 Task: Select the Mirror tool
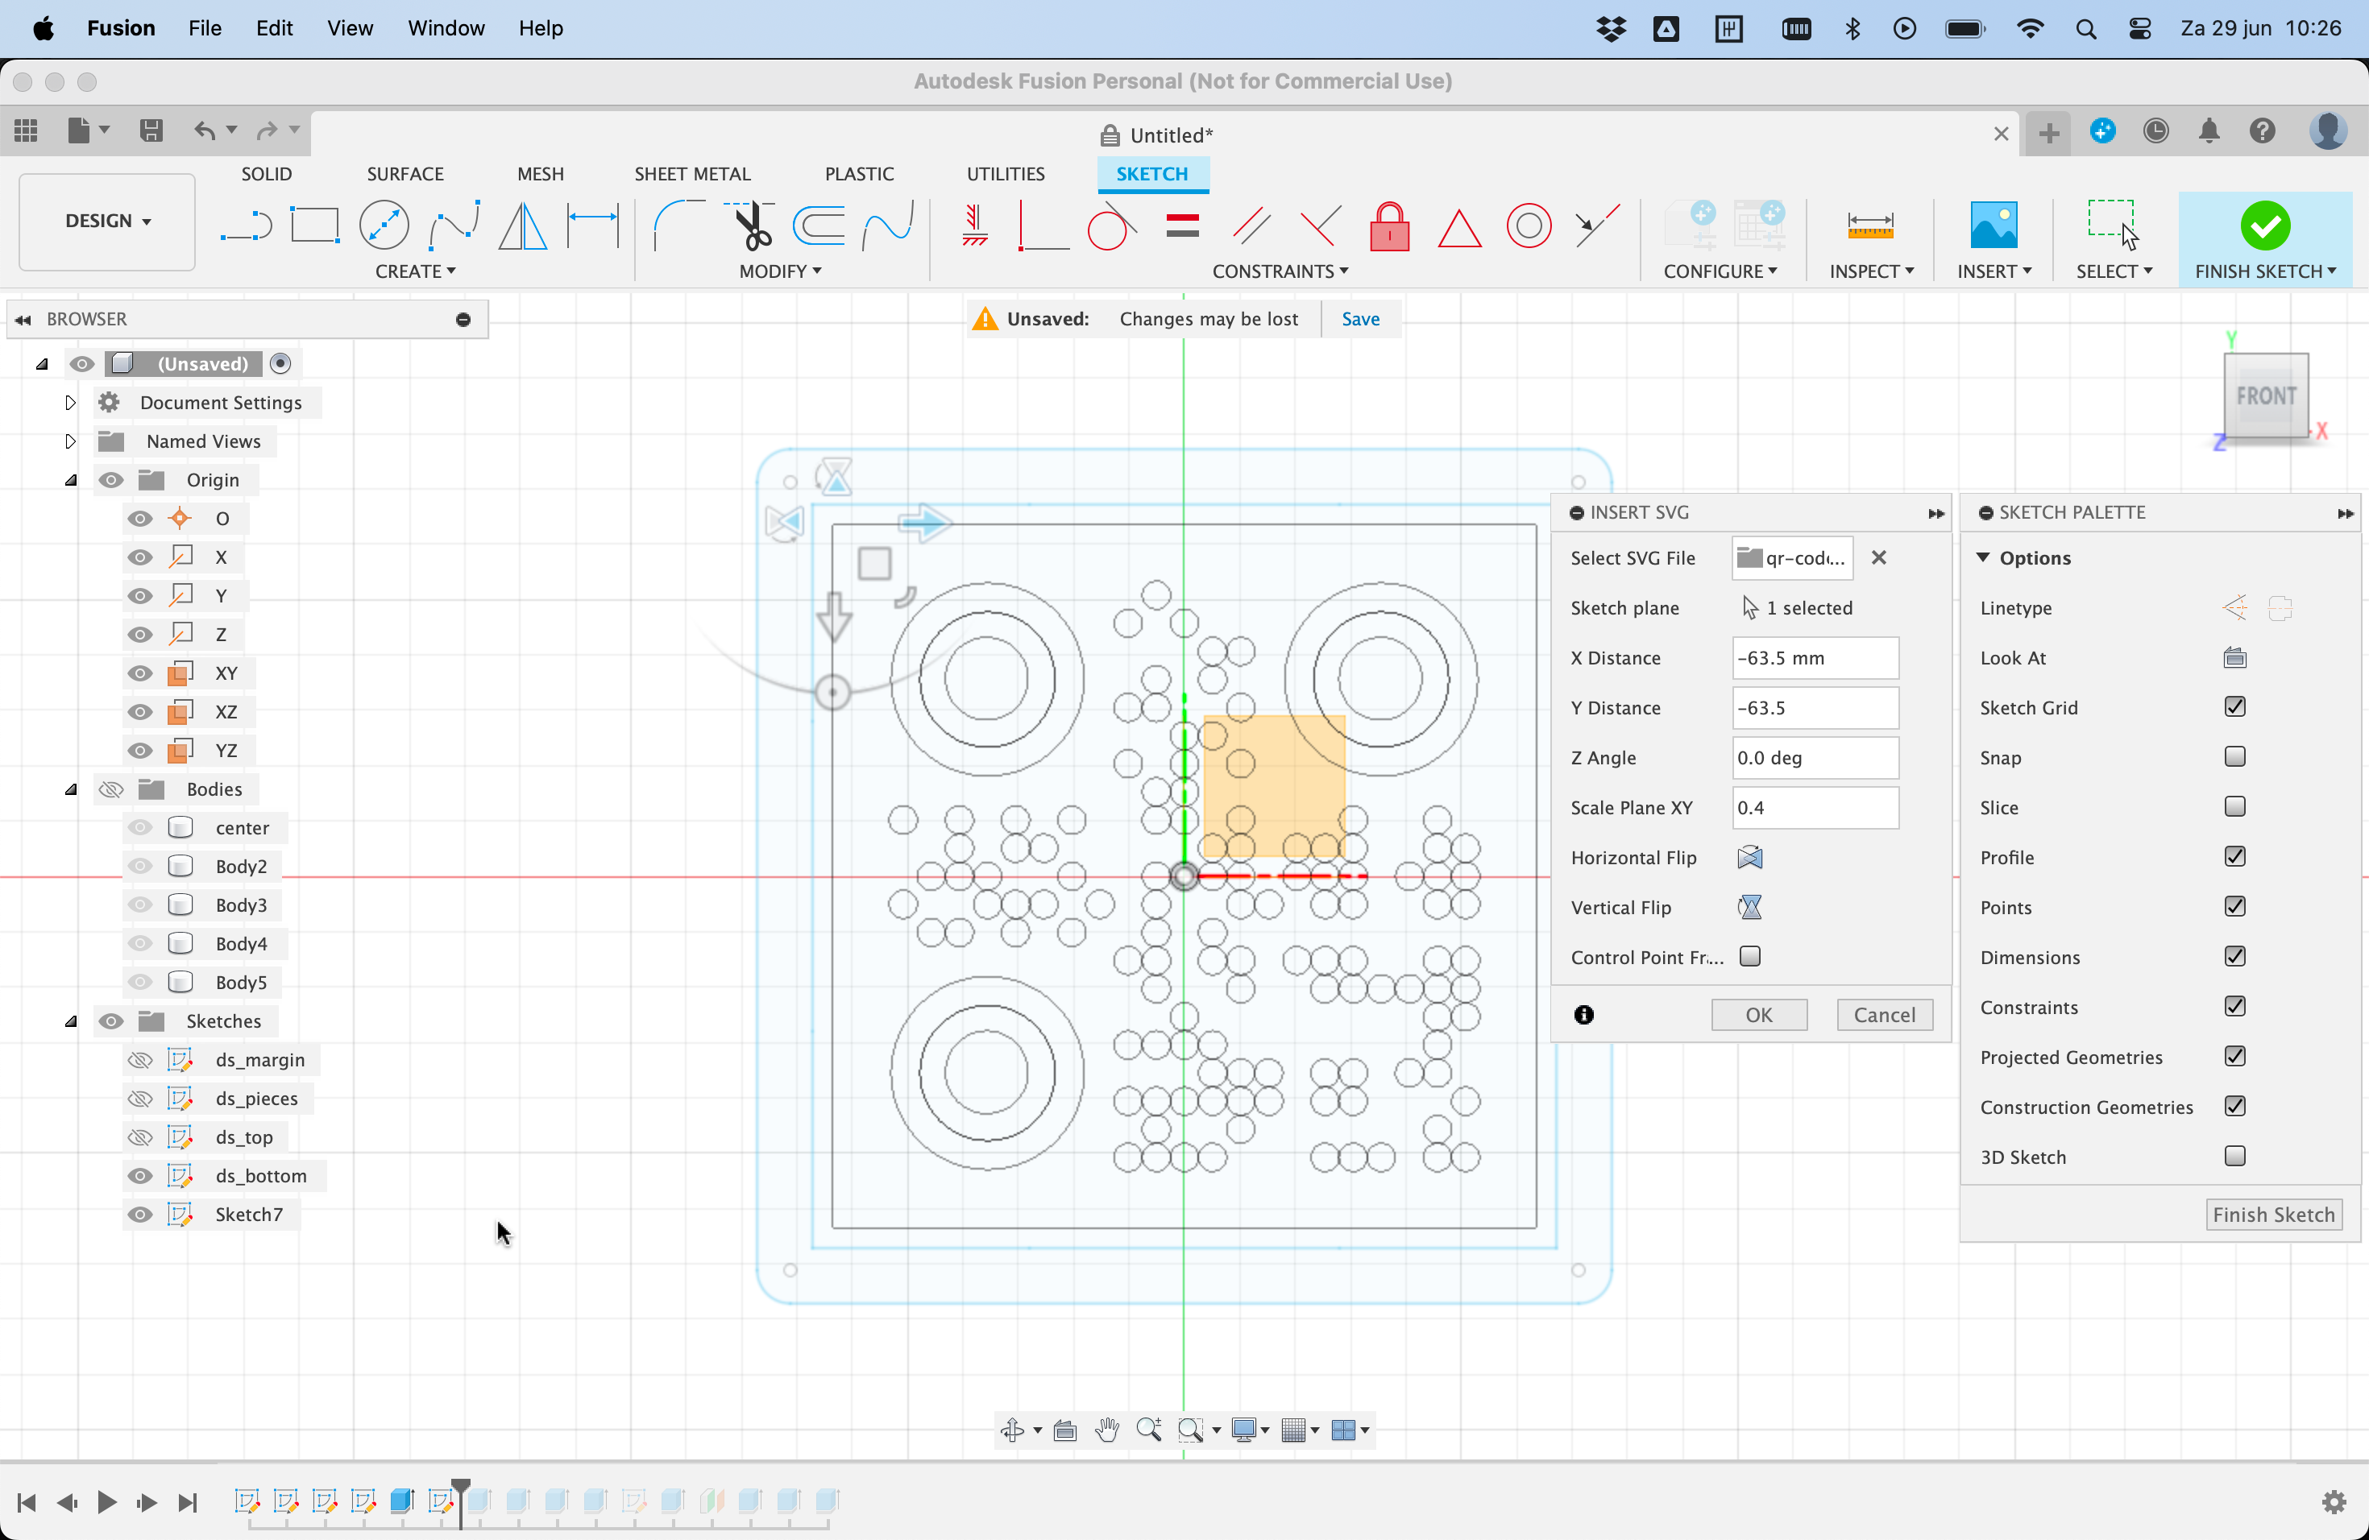pos(523,226)
